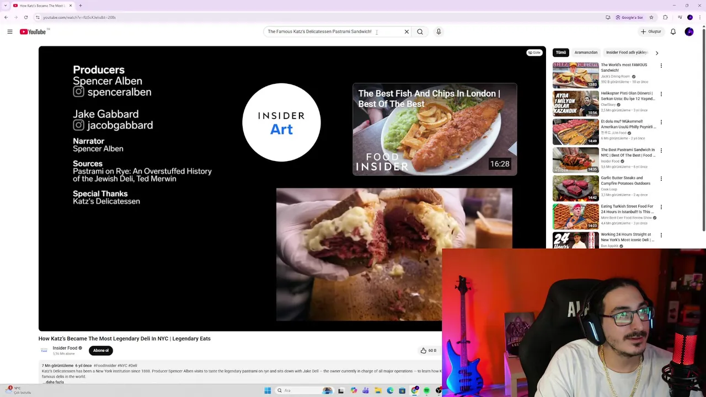
Task: Open the tab search dropdown arrow
Action: (6, 6)
